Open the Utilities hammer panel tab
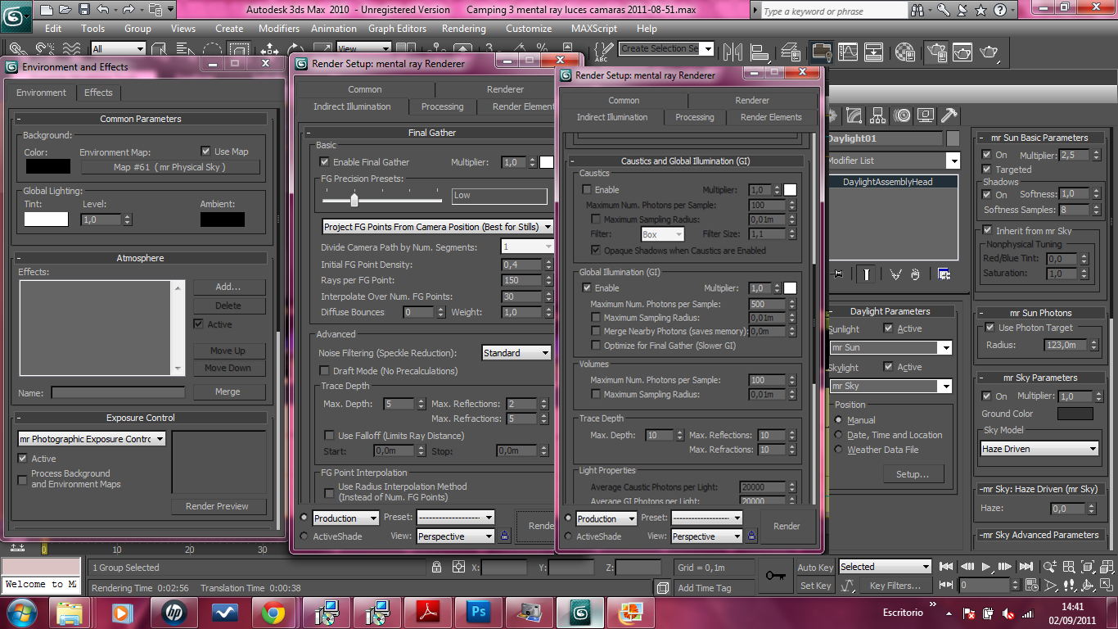This screenshot has height=629, width=1118. click(949, 115)
